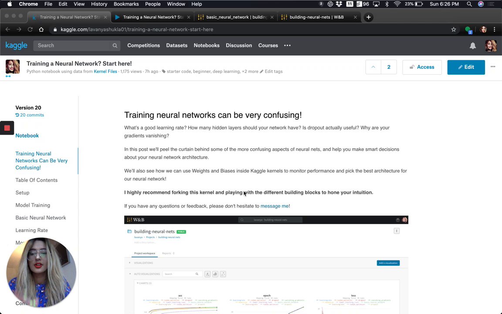Image resolution: width=502 pixels, height=314 pixels.
Task: Open Spotlight search in menu bar
Action: tap(469, 4)
